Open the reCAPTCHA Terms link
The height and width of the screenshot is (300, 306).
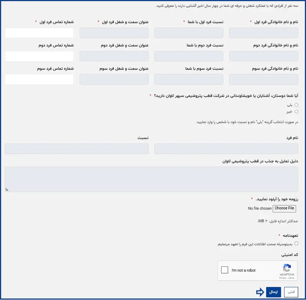pos(291,278)
